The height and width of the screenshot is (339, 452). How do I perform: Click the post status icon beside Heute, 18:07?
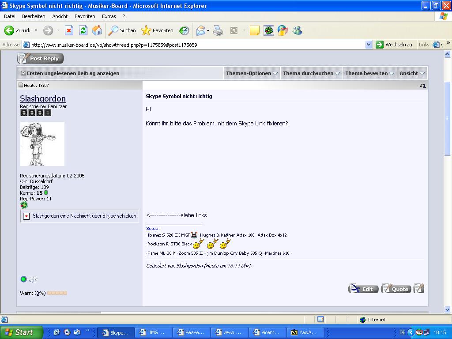21,85
